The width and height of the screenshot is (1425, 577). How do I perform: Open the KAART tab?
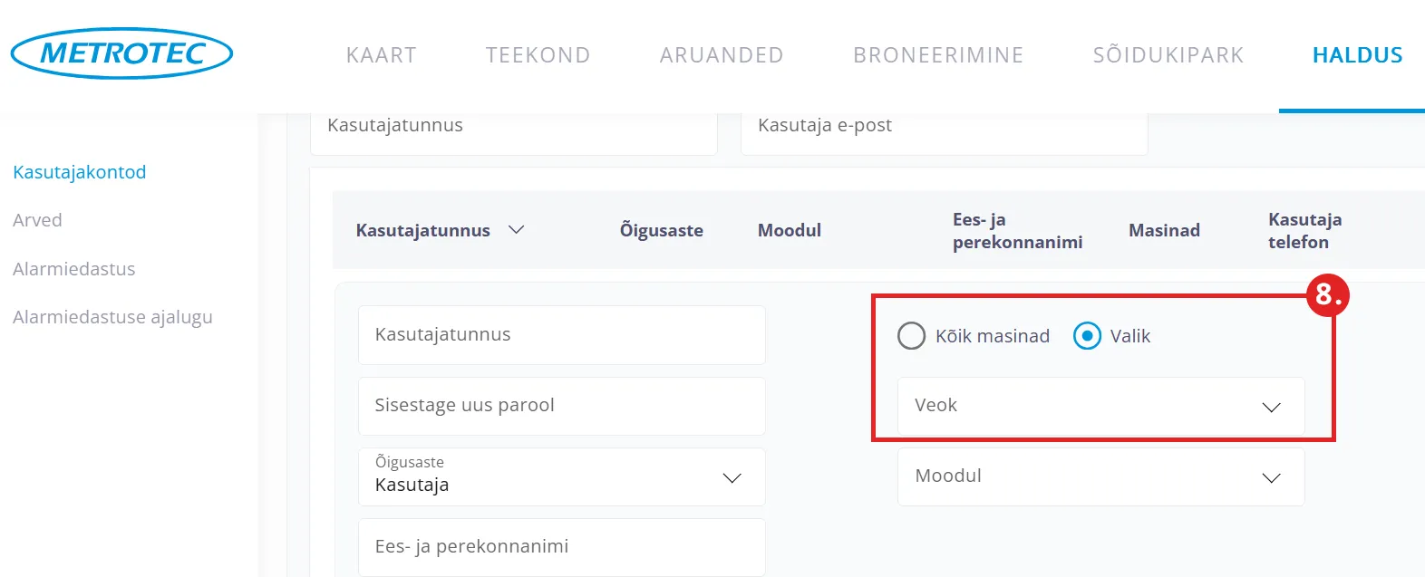coord(382,55)
